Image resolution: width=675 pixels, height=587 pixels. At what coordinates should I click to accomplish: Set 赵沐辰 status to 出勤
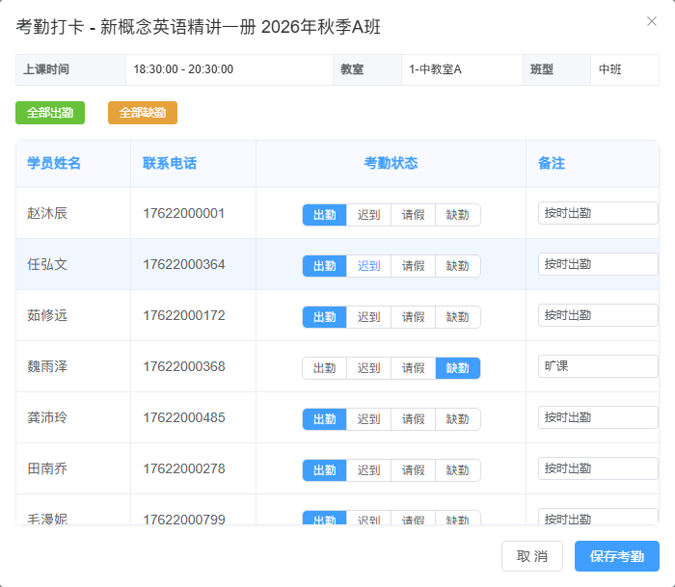click(325, 215)
